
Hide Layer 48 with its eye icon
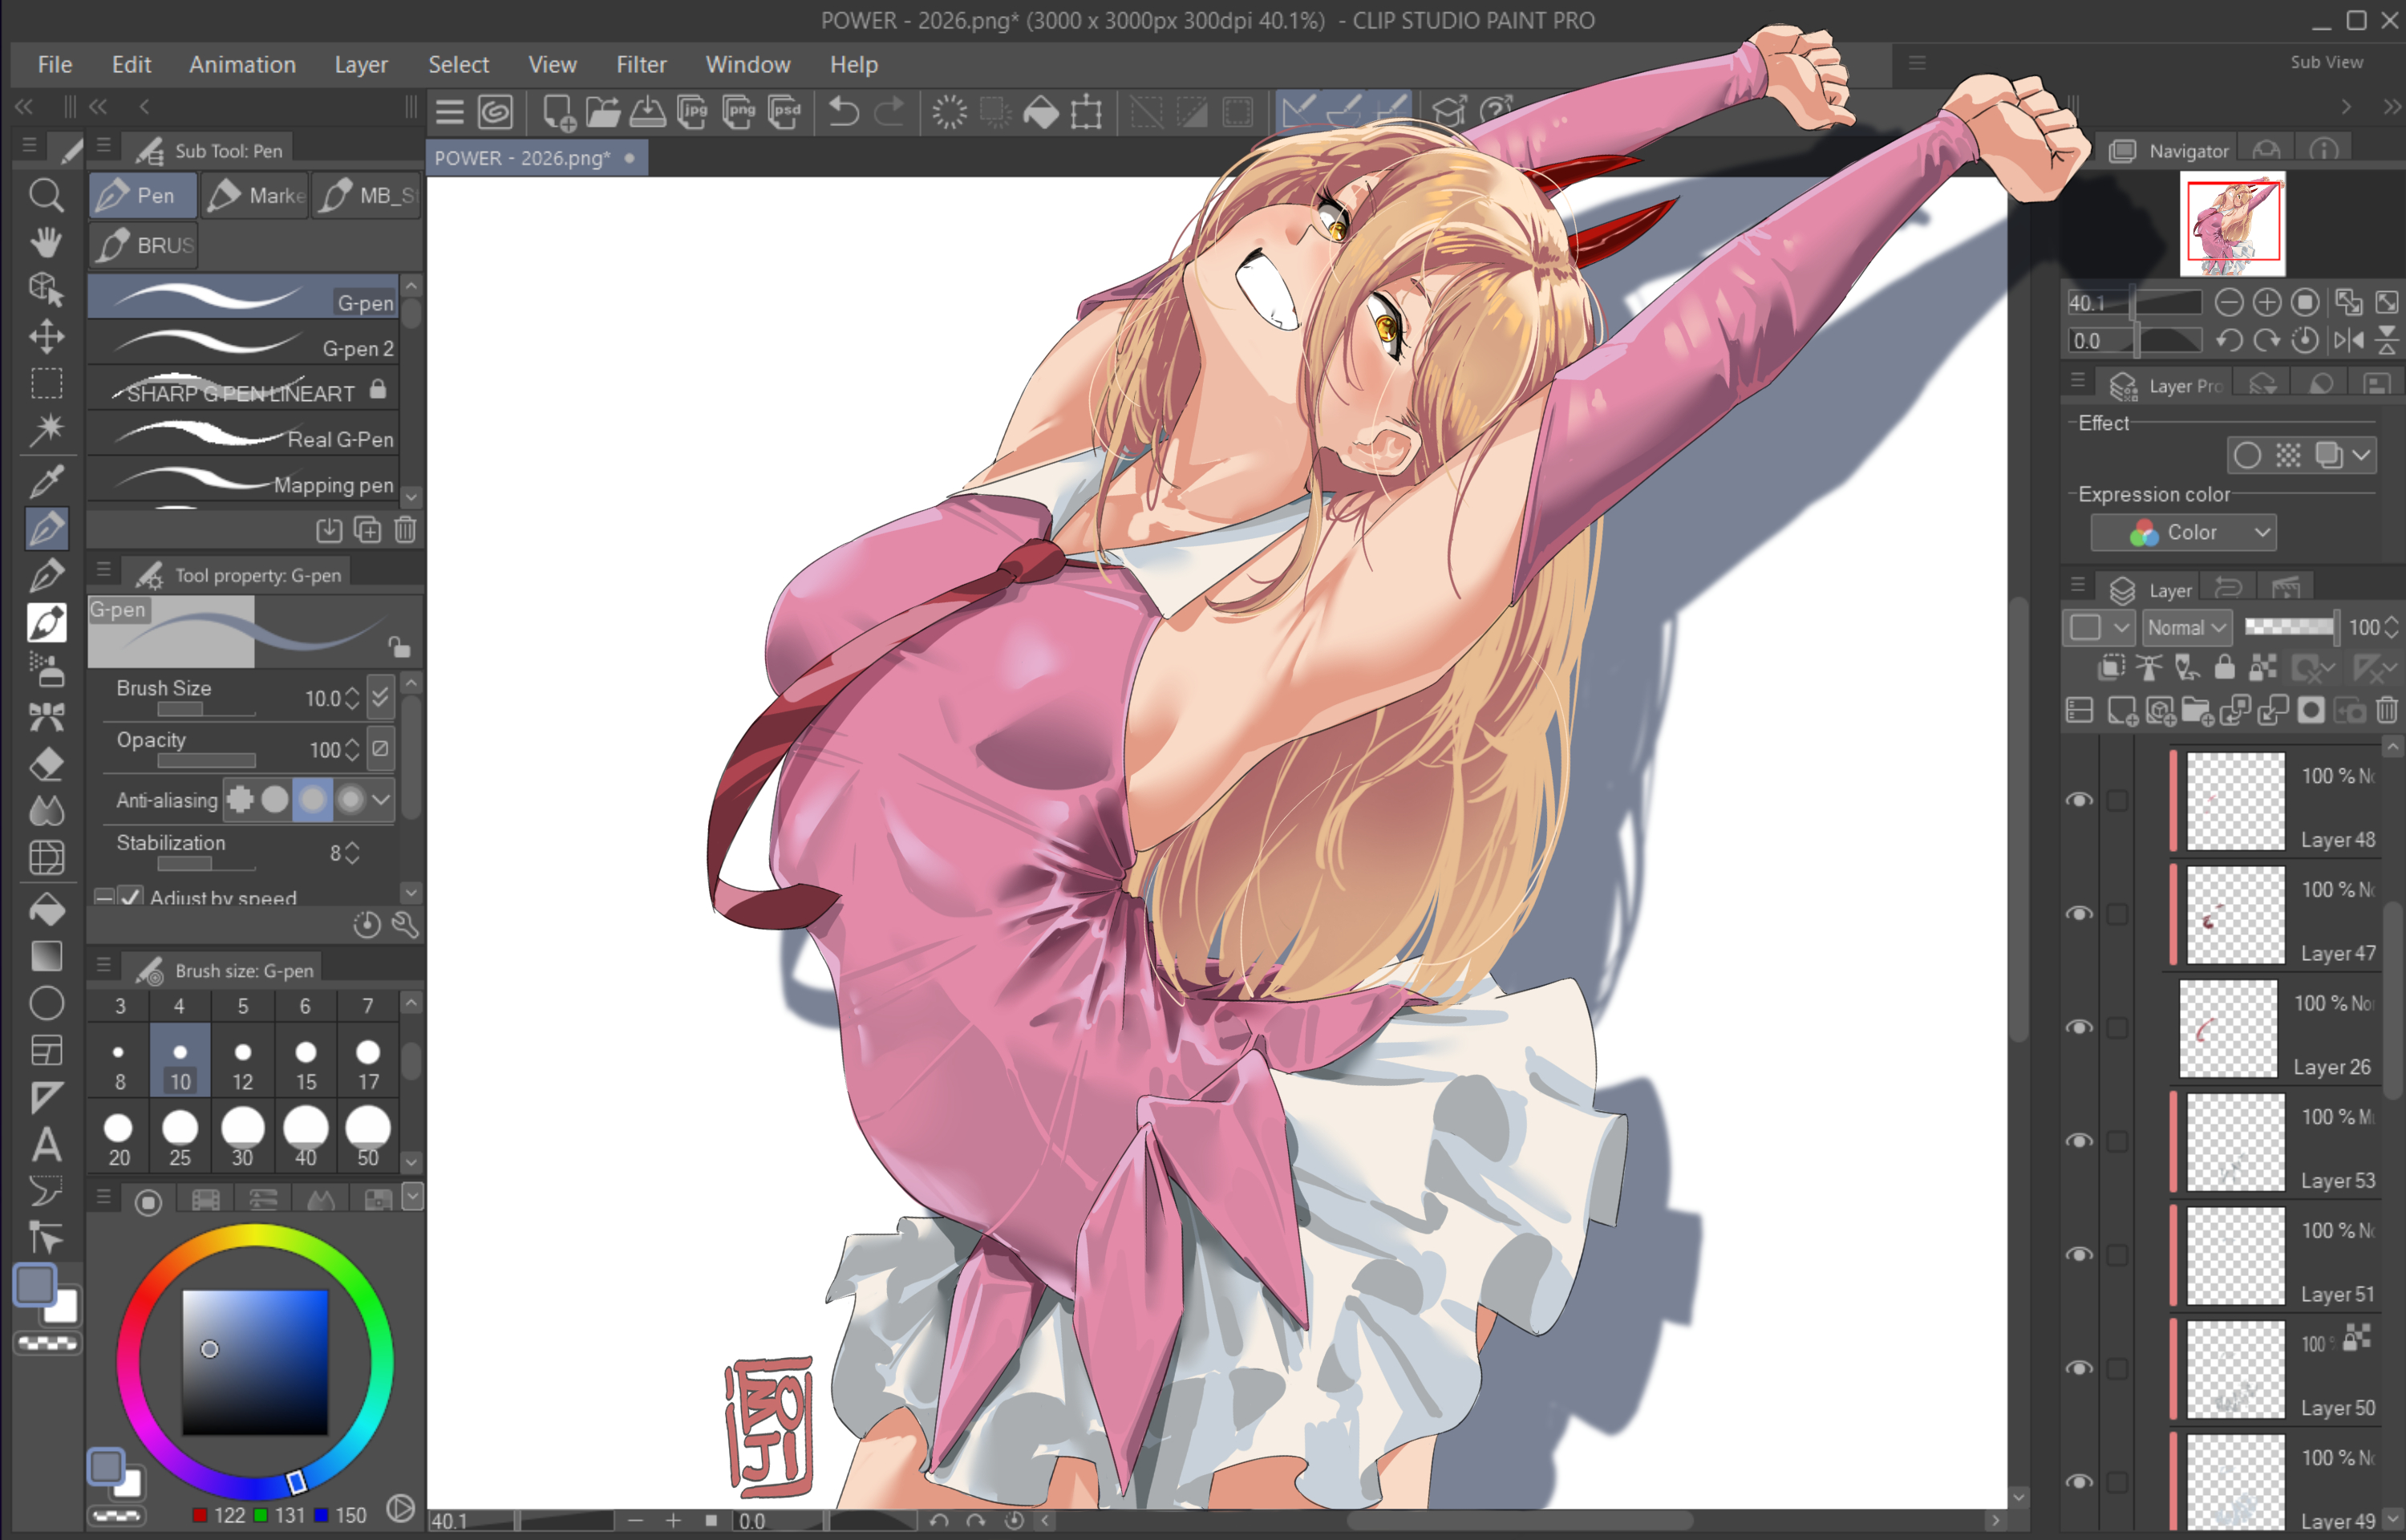(2080, 801)
